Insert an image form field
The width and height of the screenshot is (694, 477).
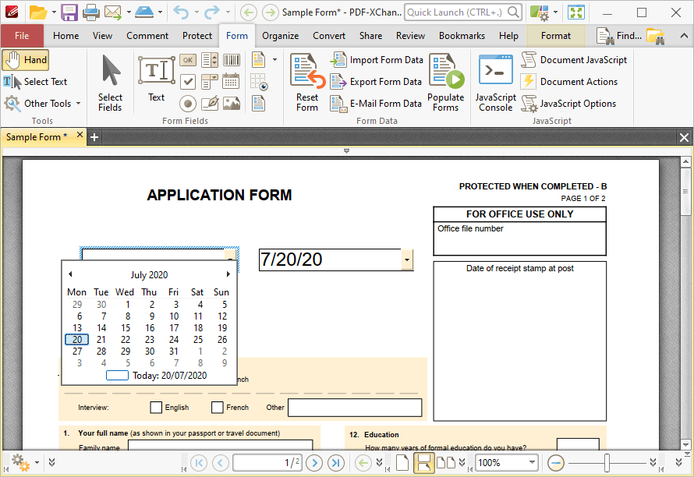231,104
